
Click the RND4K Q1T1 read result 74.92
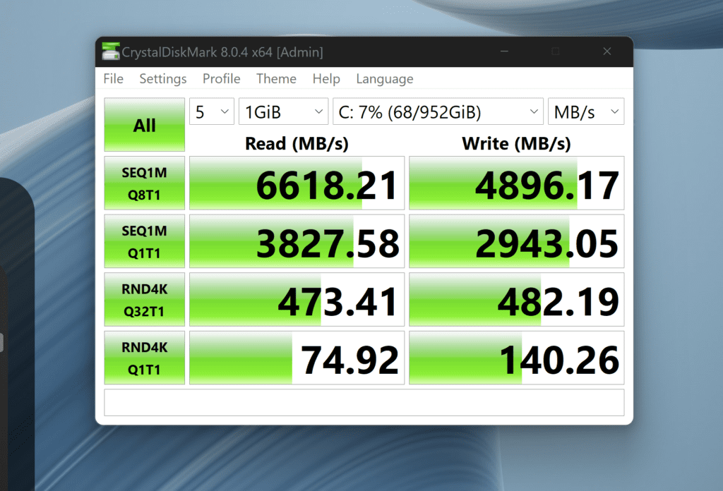[x=297, y=358]
